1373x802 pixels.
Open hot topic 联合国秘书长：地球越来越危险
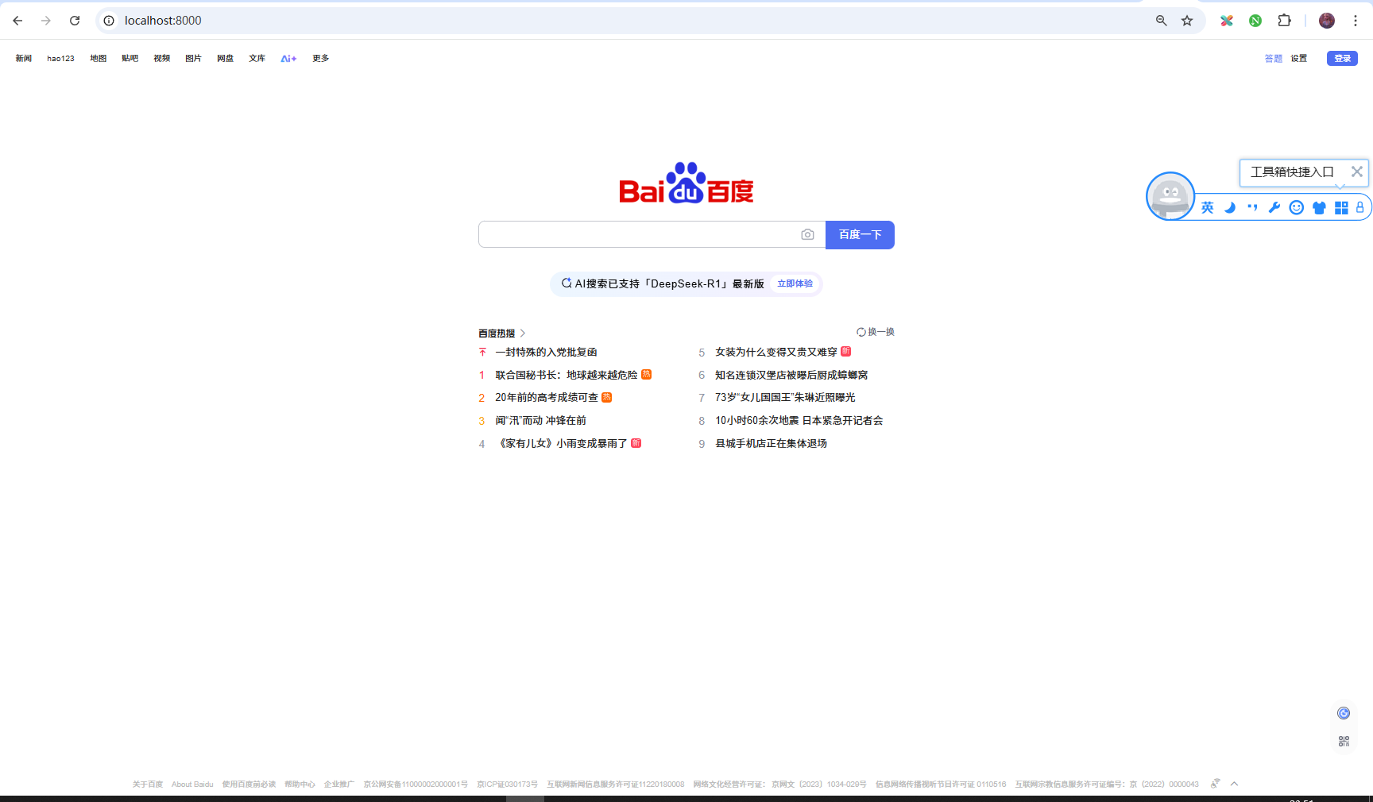[x=567, y=375]
